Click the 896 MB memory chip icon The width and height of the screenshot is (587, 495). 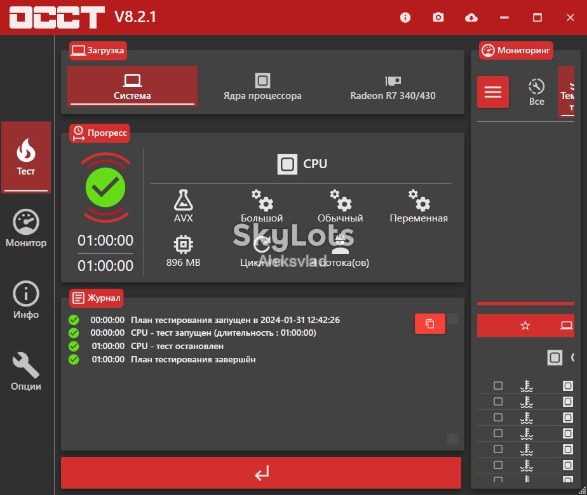click(184, 244)
